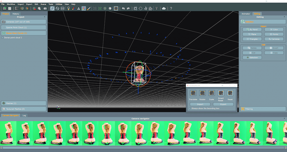
Task: Expand the Filtering section
Action: (x=263, y=109)
